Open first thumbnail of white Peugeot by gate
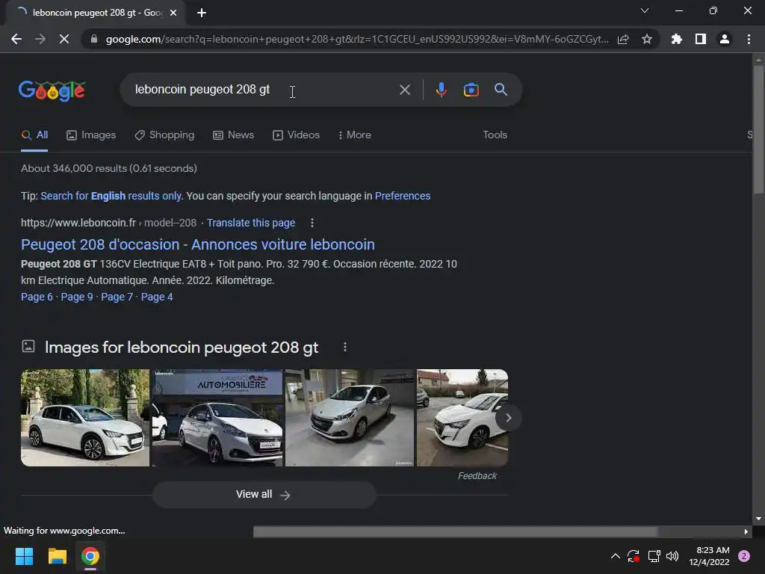 (85, 418)
